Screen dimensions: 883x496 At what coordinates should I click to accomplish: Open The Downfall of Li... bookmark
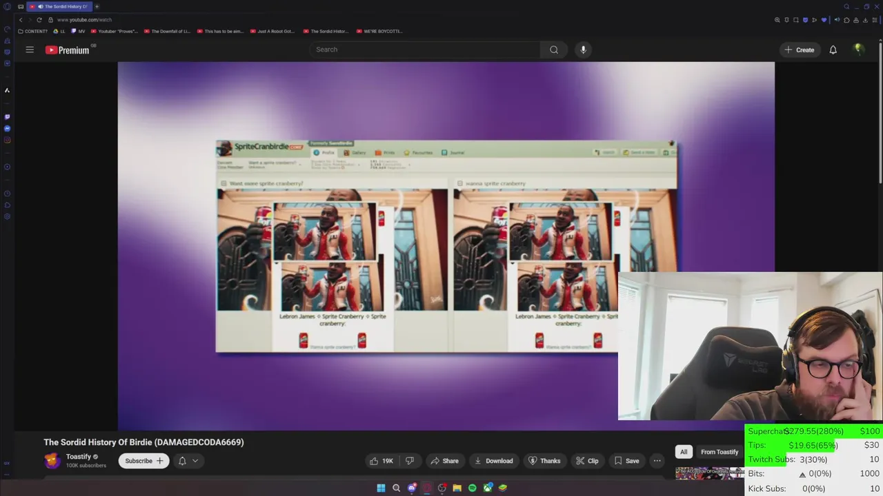tap(167, 31)
